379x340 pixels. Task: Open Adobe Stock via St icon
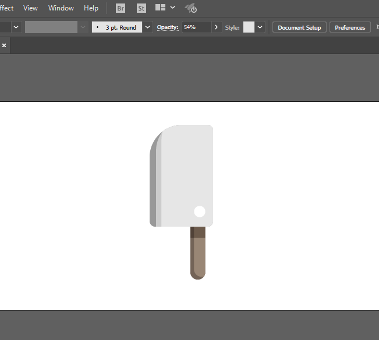click(x=141, y=8)
